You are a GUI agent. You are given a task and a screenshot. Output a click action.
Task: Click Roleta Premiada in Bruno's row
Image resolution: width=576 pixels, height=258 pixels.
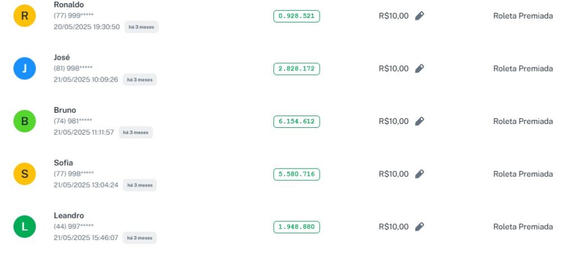click(523, 121)
